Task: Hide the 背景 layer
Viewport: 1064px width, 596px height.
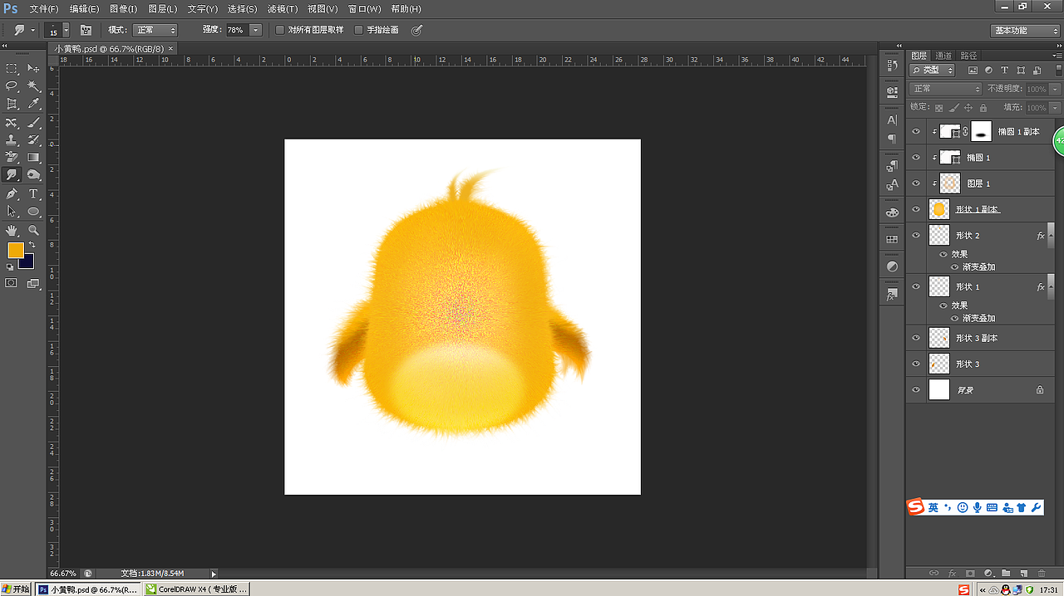Action: 916,389
